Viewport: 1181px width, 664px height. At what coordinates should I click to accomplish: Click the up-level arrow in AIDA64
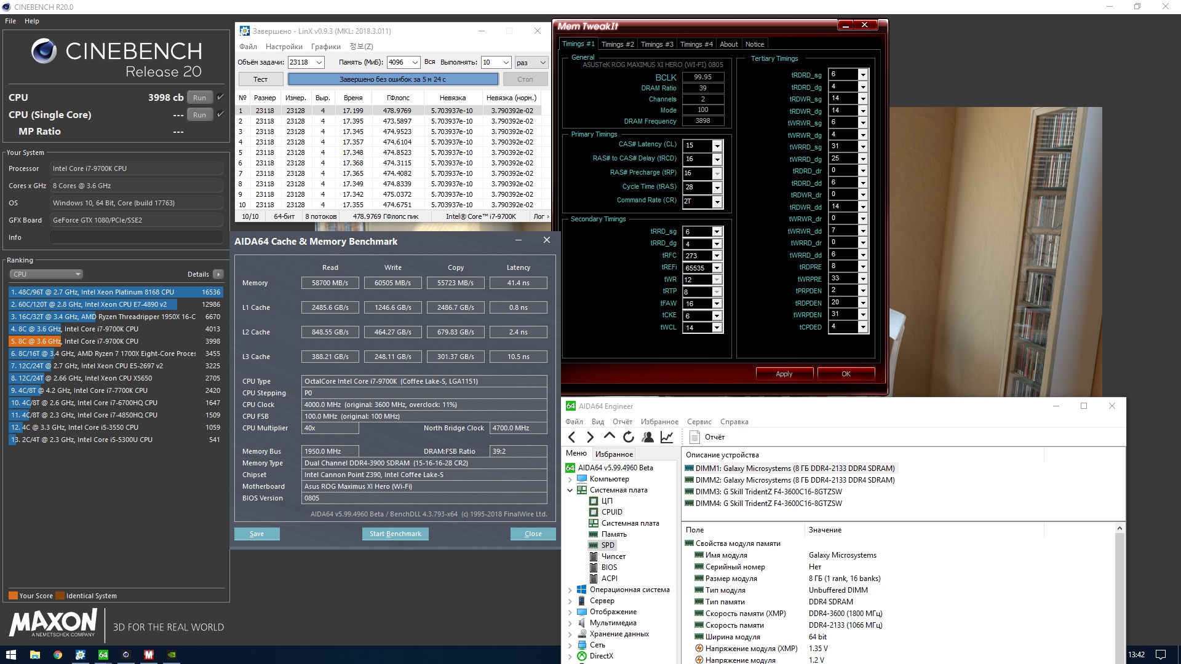[x=609, y=437]
